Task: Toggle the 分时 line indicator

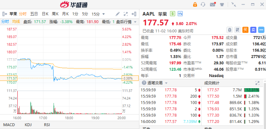Action: [5, 22]
